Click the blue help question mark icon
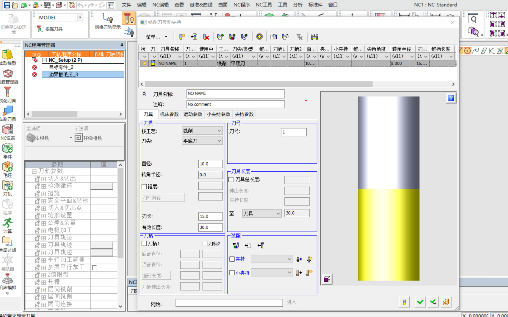 (451, 98)
